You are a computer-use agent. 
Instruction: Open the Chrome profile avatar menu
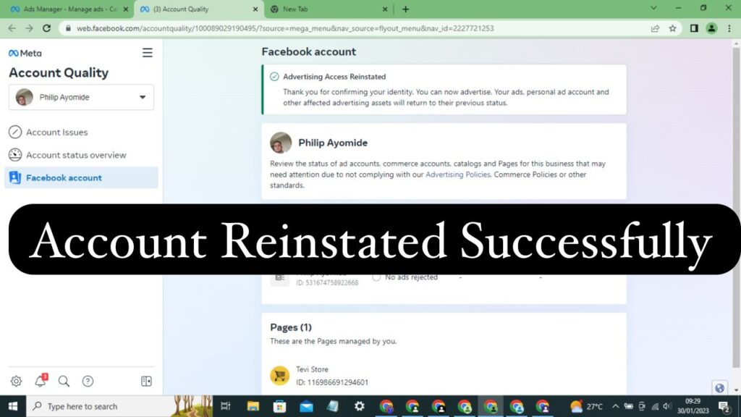click(712, 28)
